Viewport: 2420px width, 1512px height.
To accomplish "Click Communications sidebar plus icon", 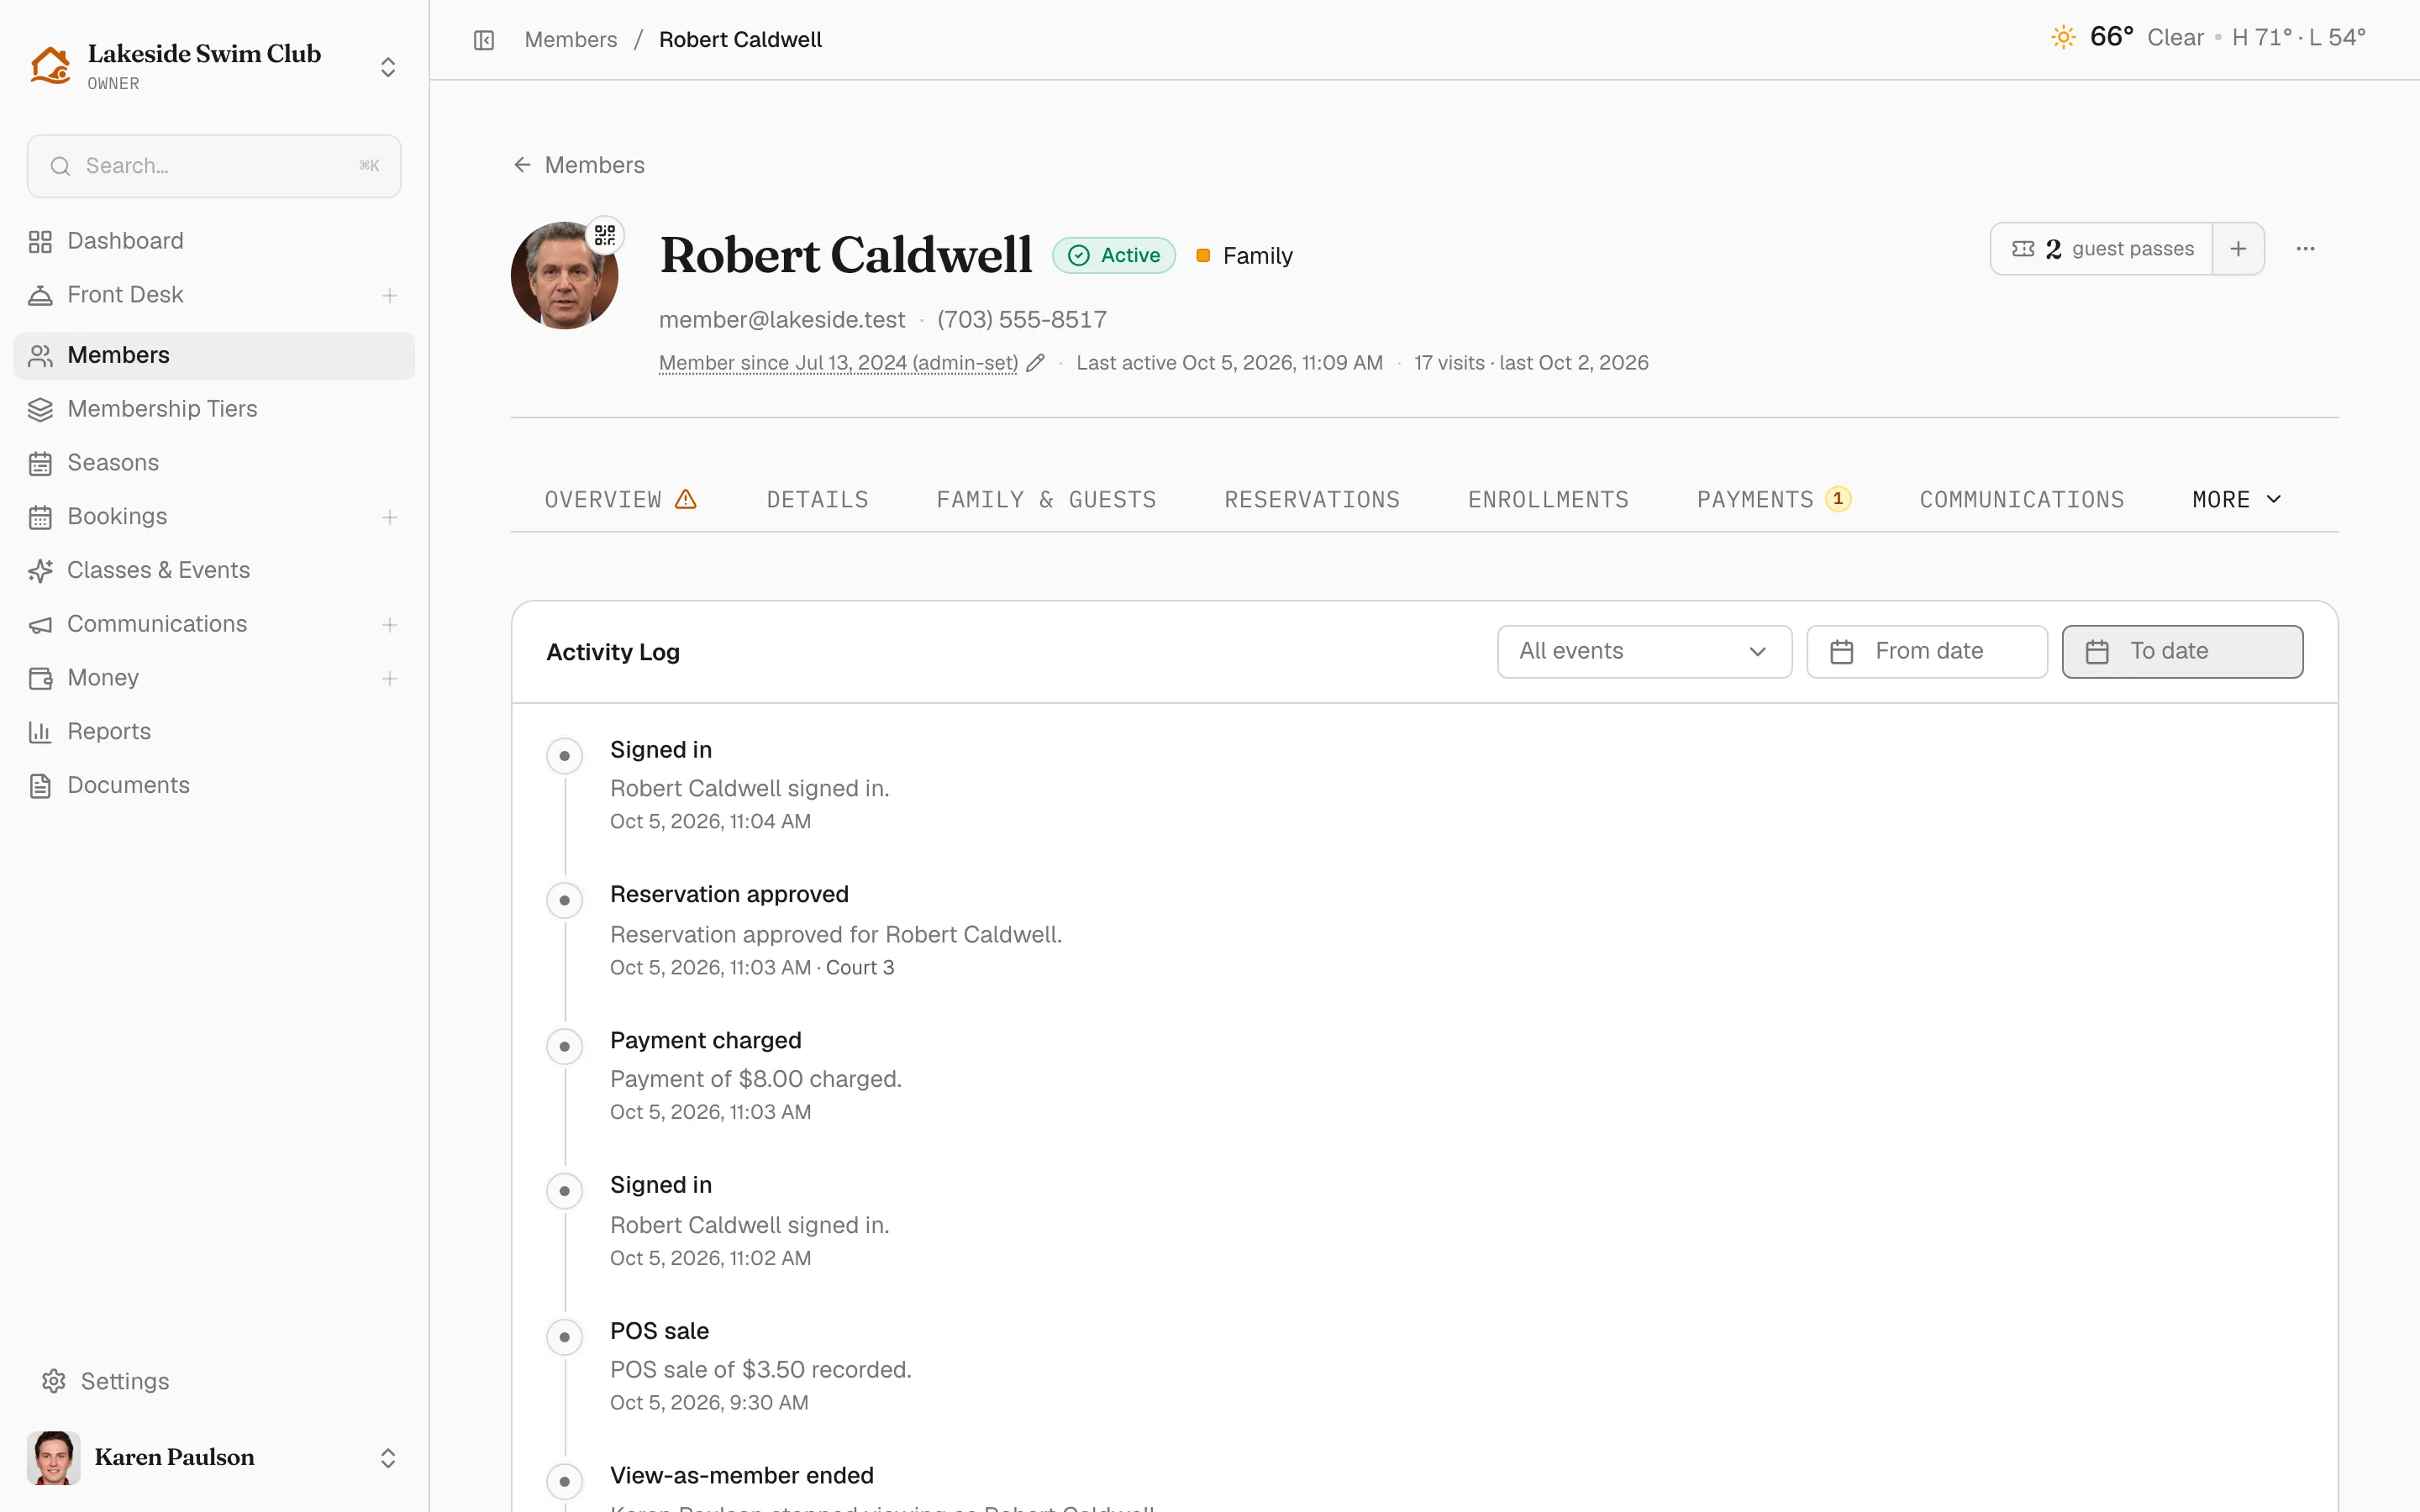I will pos(390,625).
